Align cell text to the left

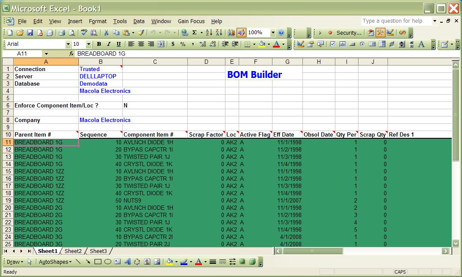pyautogui.click(x=131, y=44)
